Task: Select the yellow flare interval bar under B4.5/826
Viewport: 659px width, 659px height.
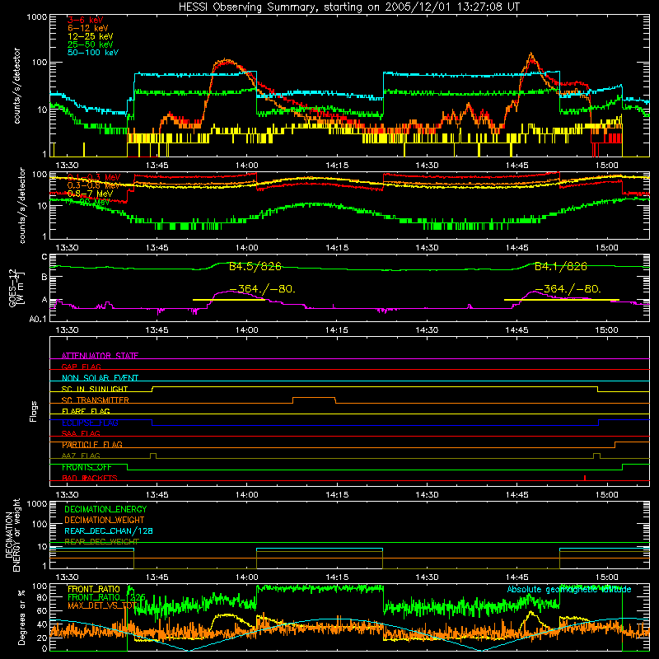Action: (229, 300)
